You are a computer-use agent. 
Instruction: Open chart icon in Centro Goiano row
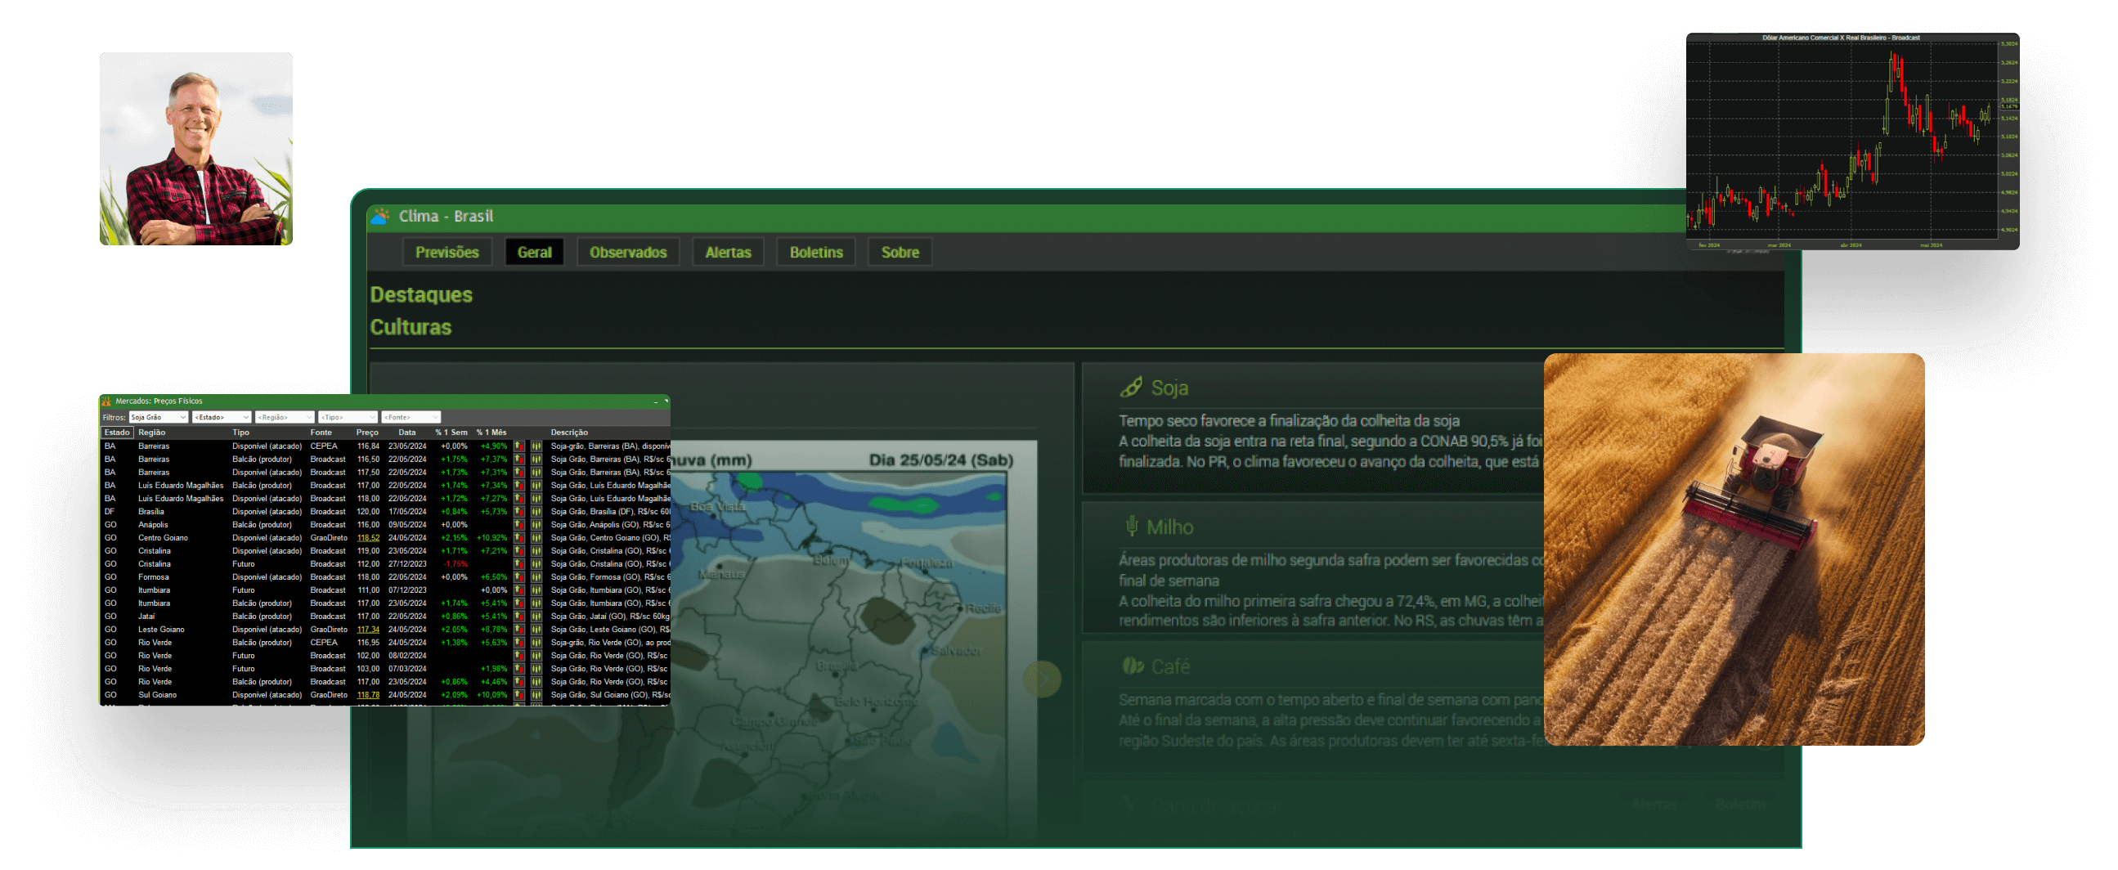536,538
